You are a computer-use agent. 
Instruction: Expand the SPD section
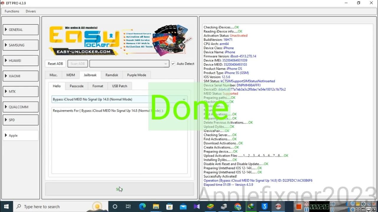tap(21, 120)
